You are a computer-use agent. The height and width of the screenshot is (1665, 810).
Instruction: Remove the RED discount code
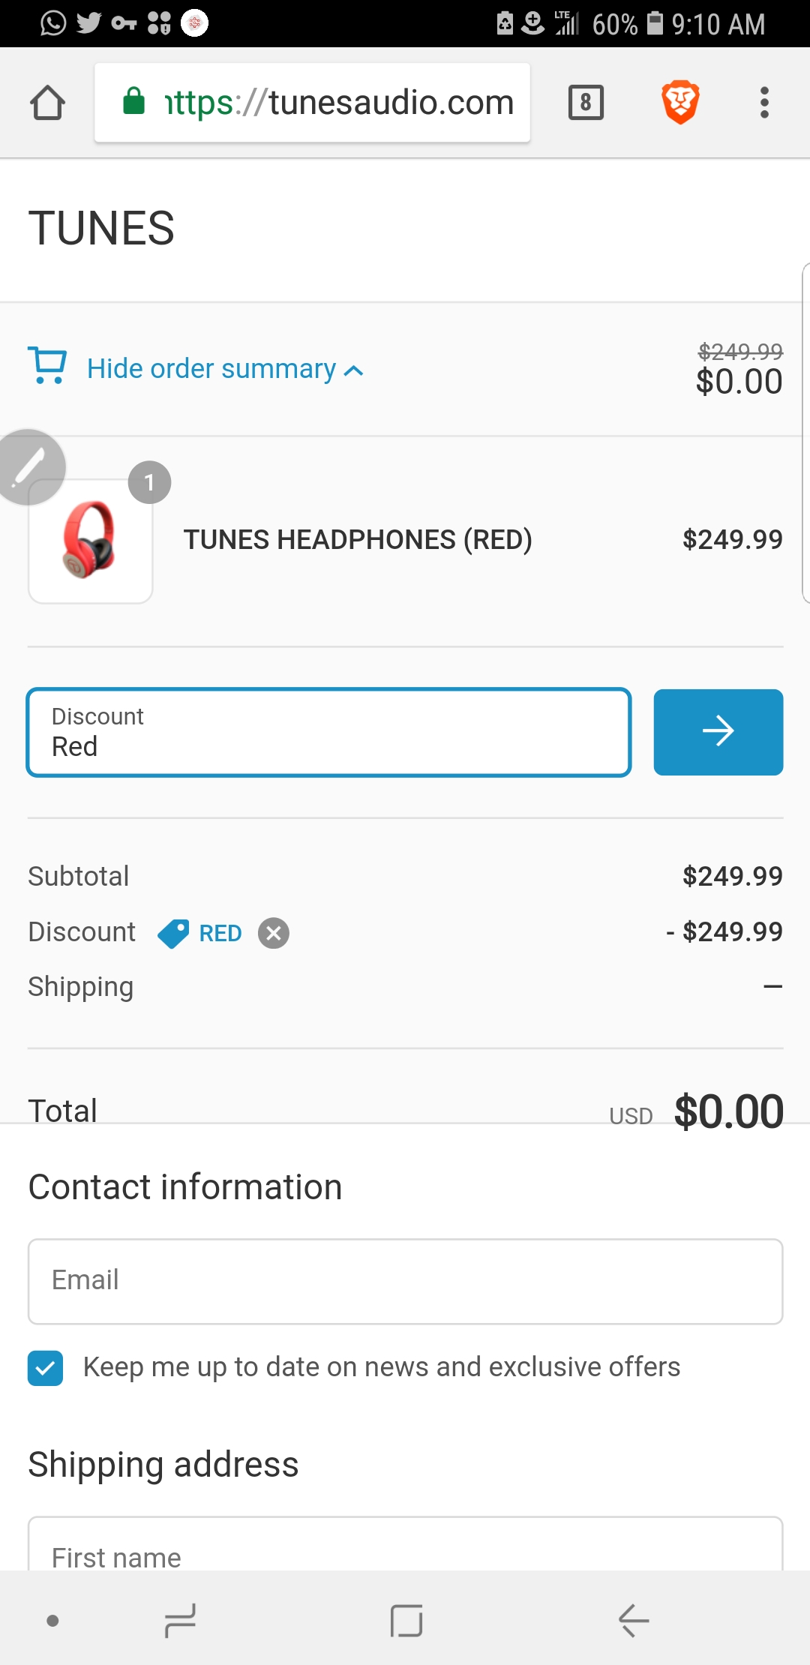pos(274,933)
